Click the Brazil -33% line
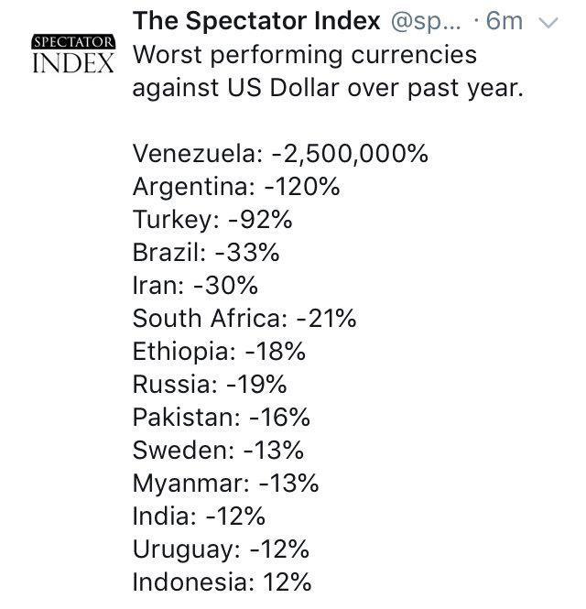This screenshot has width=586, height=609. coord(206,253)
